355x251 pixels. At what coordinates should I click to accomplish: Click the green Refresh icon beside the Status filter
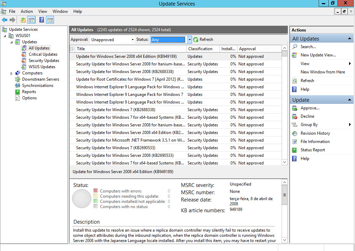pyautogui.click(x=196, y=39)
